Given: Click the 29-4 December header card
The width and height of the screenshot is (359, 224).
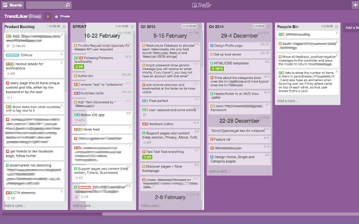Looking at the screenshot, I should 240,36.
